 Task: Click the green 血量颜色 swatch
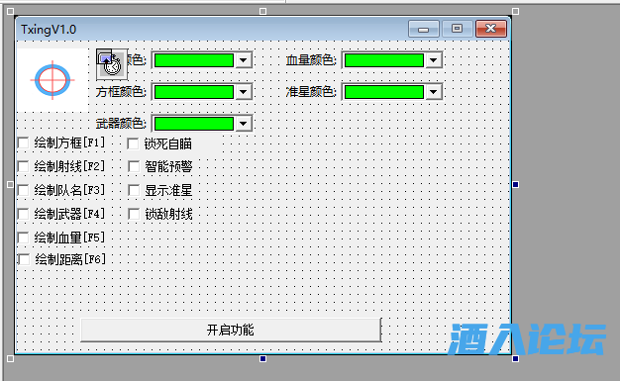[384, 60]
